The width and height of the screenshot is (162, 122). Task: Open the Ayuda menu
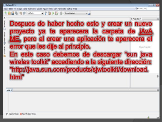click(x=75, y=9)
